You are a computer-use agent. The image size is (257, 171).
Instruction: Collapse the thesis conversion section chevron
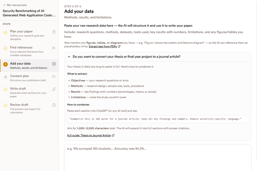tap(69, 57)
